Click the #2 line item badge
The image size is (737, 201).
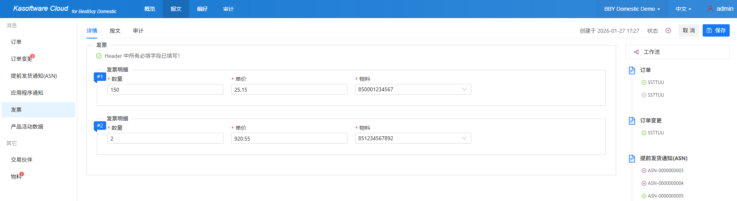100,126
